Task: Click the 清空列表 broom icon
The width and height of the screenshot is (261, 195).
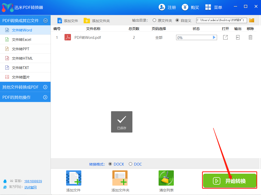Action: (166, 178)
